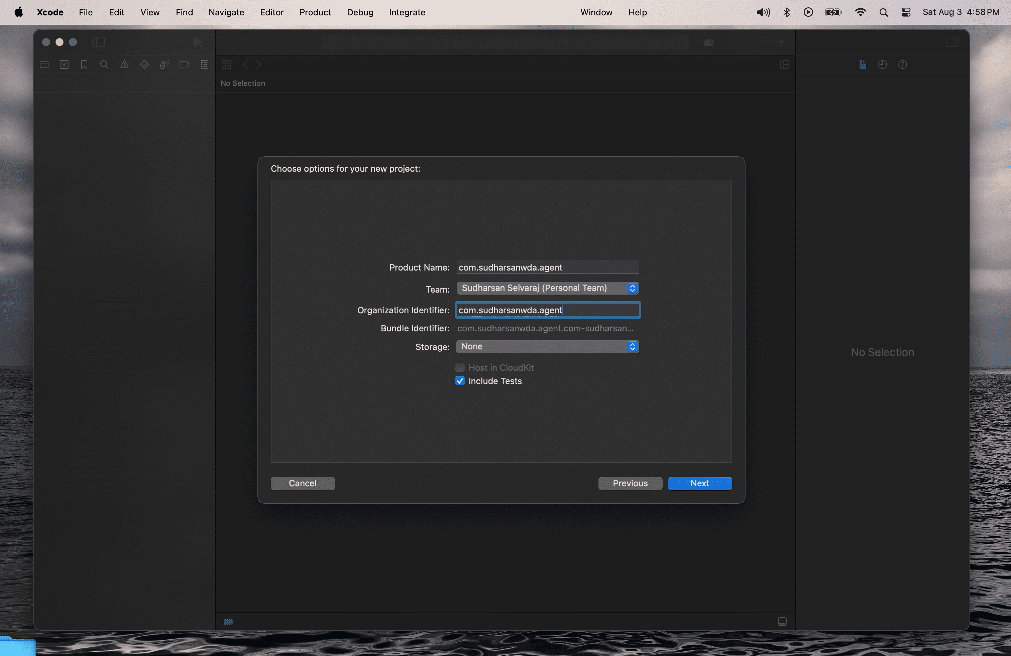Screen dimensions: 1011x656
Task: Toggle Include Tests checkbox
Action: (460, 381)
